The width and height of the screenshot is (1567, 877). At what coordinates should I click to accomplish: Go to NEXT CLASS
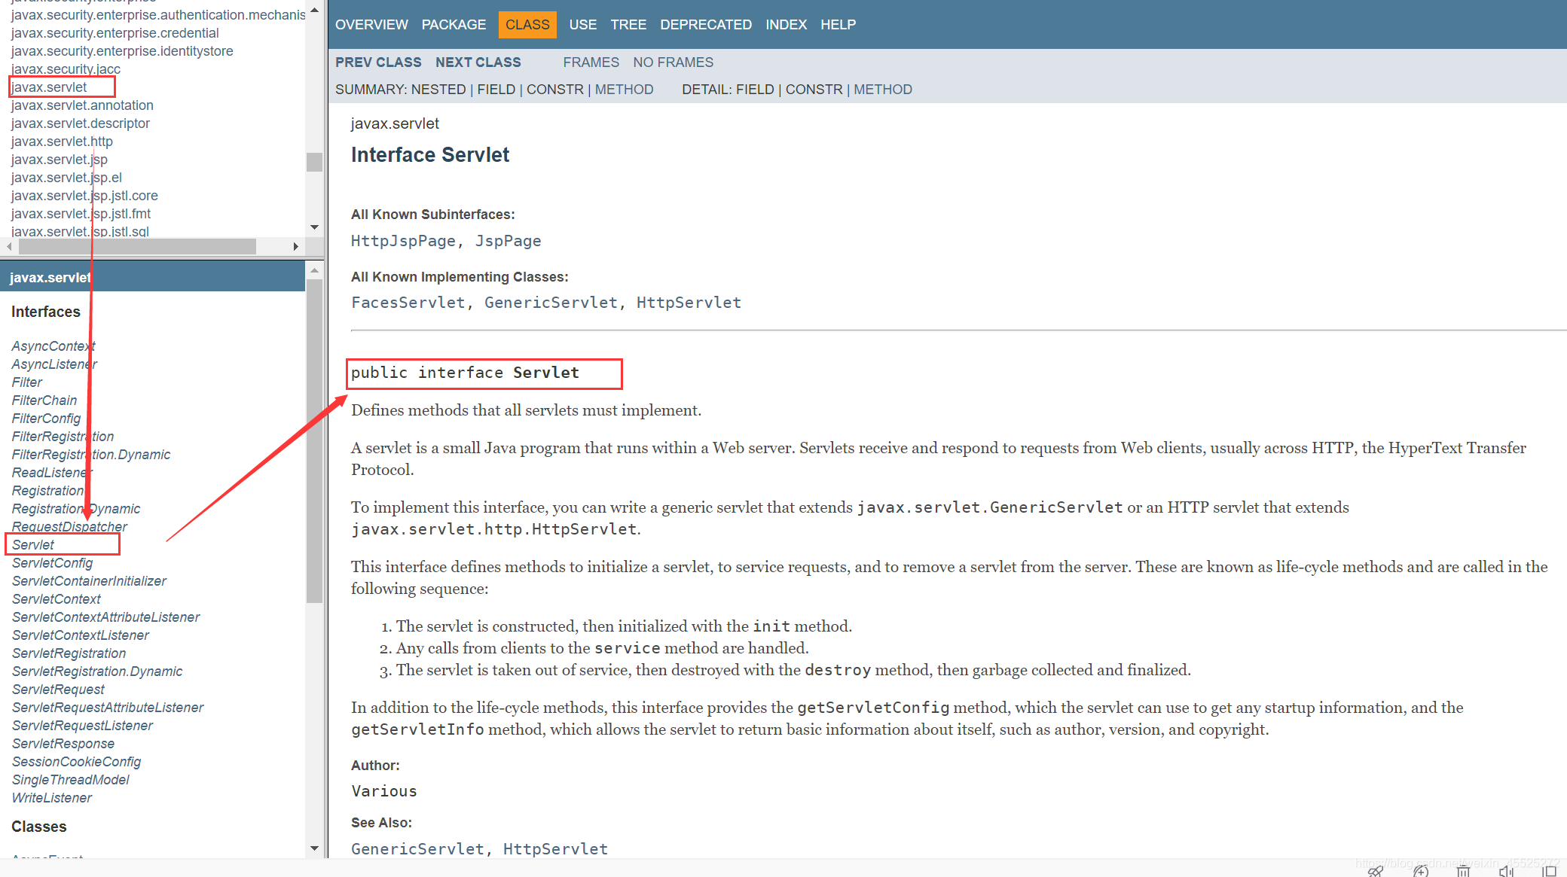tap(478, 62)
